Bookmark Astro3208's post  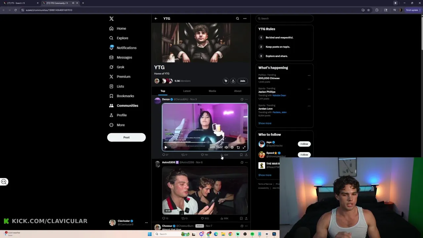[241, 218]
